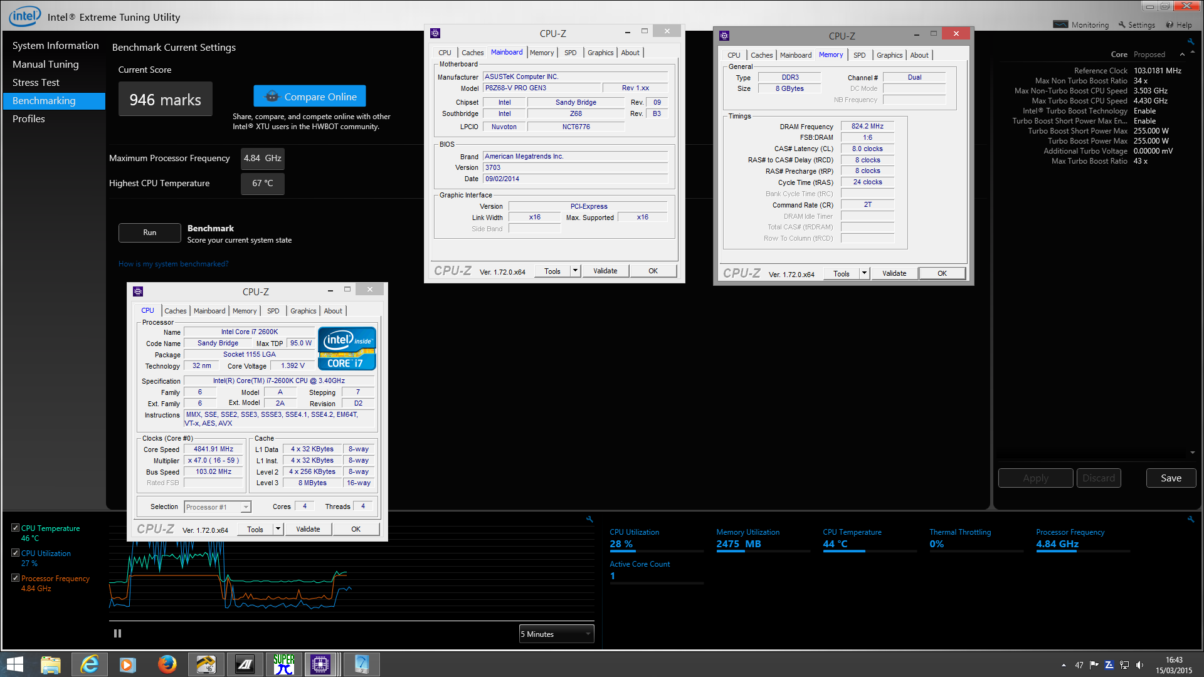Switch to Graphics tab in Memory window
The height and width of the screenshot is (677, 1204).
(889, 55)
